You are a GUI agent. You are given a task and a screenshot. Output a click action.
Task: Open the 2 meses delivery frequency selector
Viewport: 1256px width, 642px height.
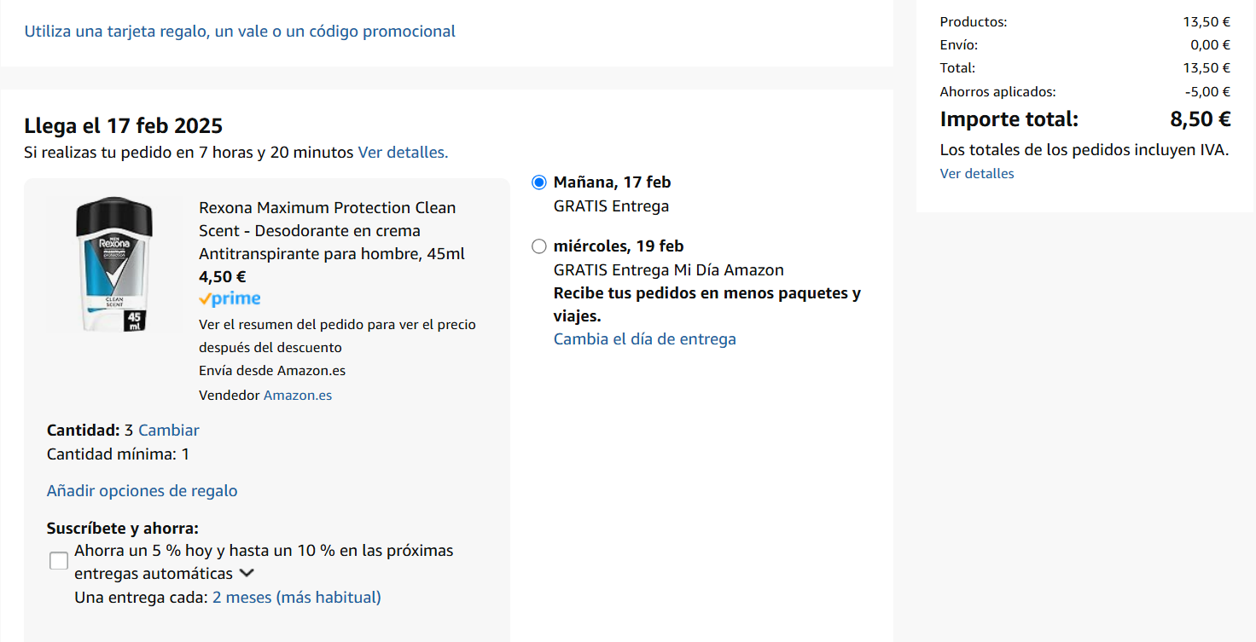296,598
